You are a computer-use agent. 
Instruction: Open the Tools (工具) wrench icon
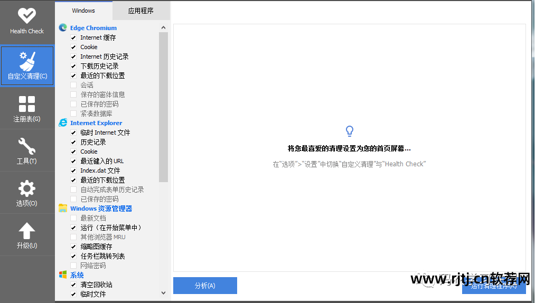[x=27, y=146]
